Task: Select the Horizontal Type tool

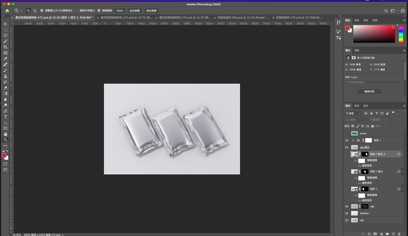Action: pos(5,117)
